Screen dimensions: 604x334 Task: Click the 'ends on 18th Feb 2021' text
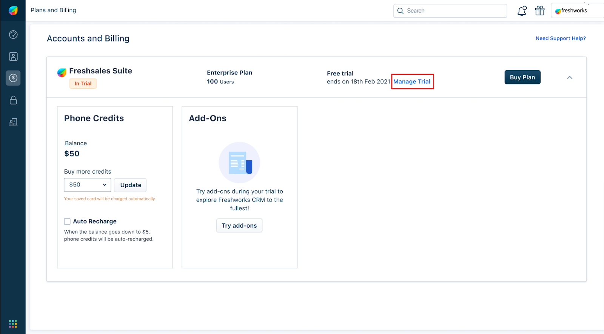coord(358,82)
